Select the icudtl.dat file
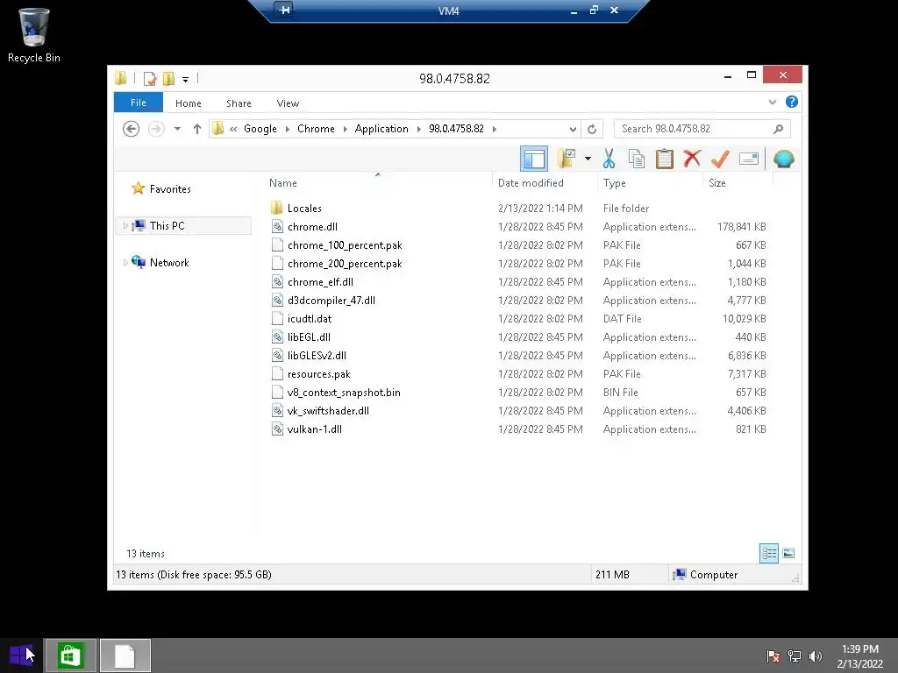 click(310, 318)
